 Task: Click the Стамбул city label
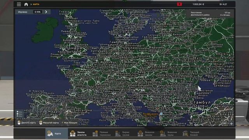pos(200,102)
